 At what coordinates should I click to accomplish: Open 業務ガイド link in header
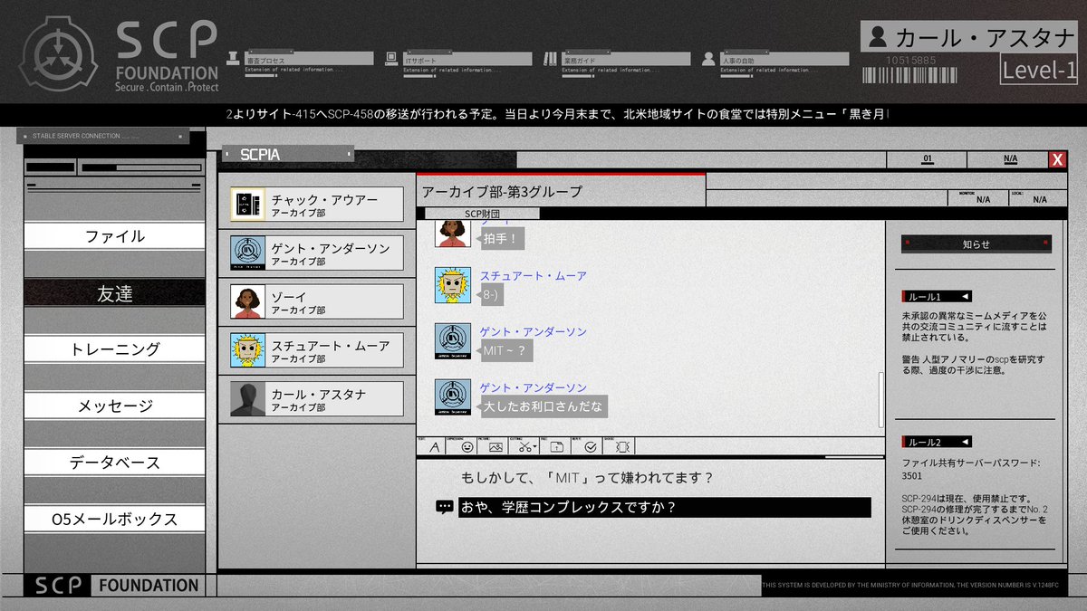(627, 59)
